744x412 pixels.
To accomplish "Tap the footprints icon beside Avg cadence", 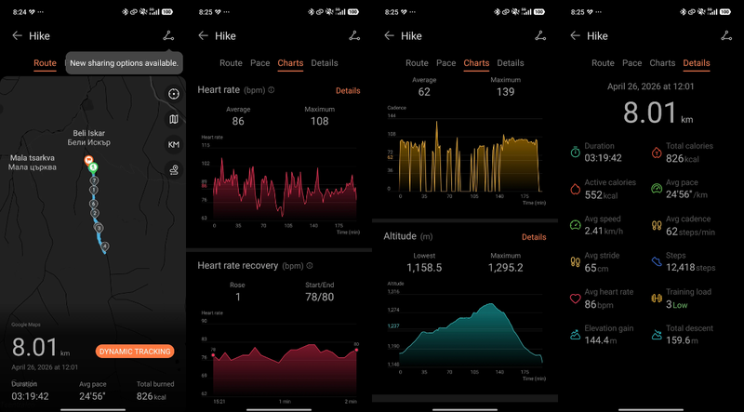I will click(657, 225).
